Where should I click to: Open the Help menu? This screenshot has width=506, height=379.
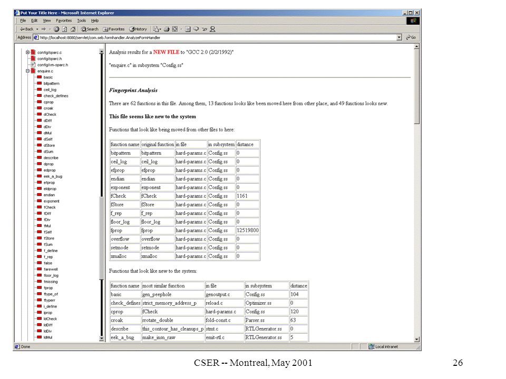[x=94, y=21]
